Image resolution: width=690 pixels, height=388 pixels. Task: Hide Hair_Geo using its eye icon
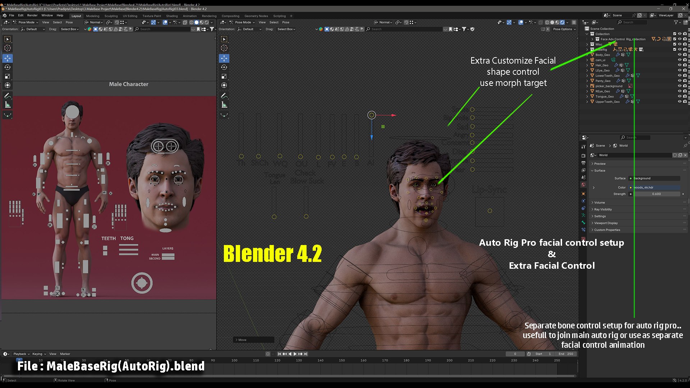coord(680,65)
